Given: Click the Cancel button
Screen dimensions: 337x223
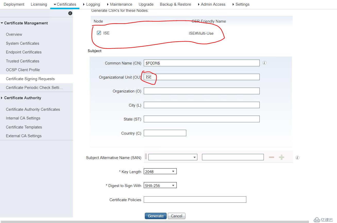Looking at the screenshot, I should tap(176, 216).
